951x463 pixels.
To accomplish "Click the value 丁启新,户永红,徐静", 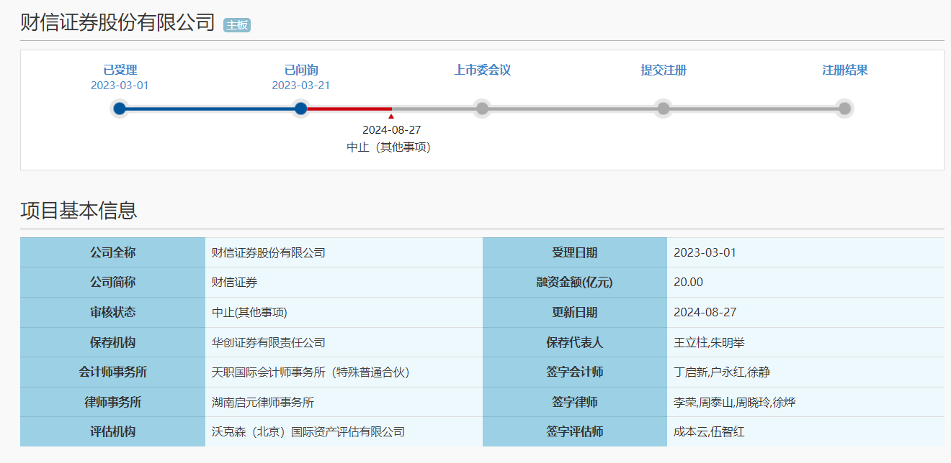I will pyautogui.click(x=722, y=372).
